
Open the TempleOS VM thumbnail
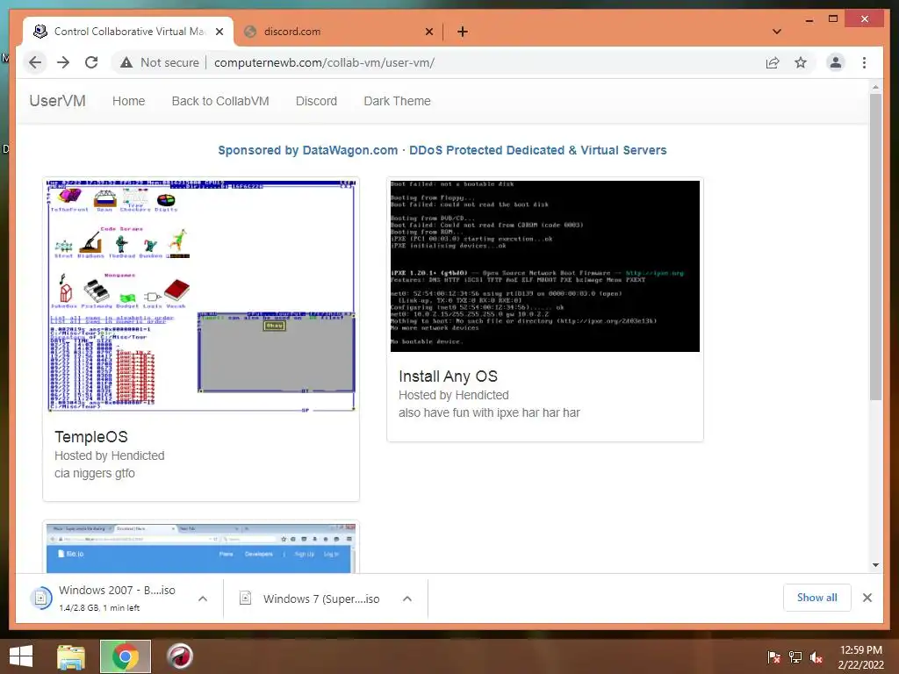pos(201,296)
